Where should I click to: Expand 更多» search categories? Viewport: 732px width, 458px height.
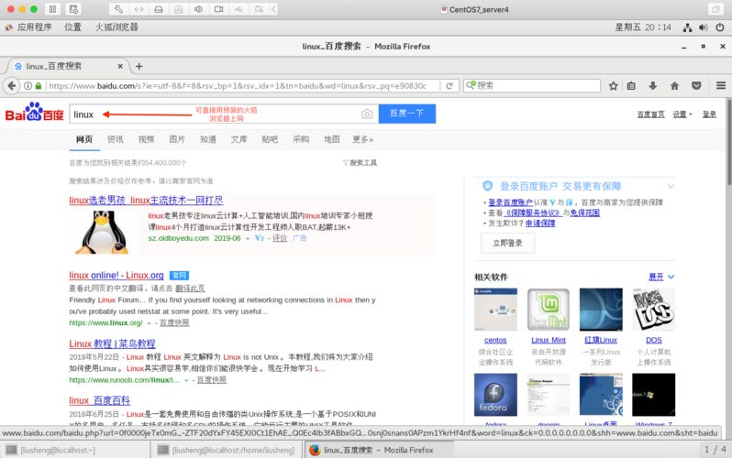click(x=362, y=139)
